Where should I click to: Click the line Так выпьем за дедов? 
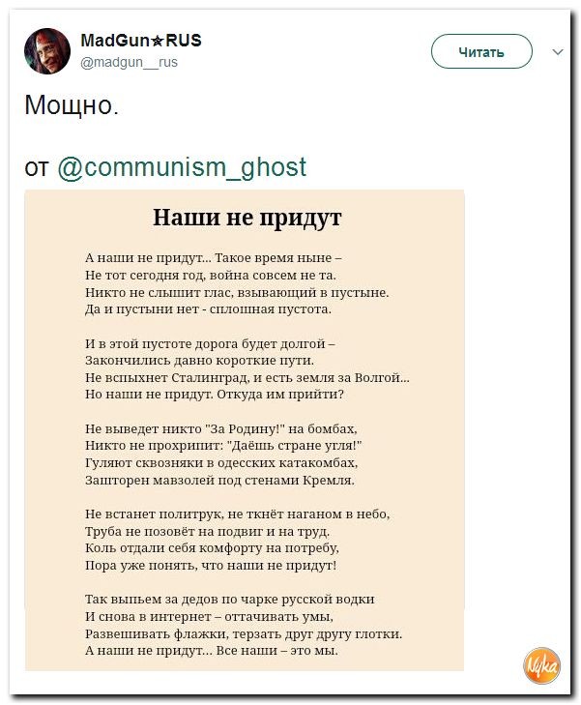click(230, 600)
